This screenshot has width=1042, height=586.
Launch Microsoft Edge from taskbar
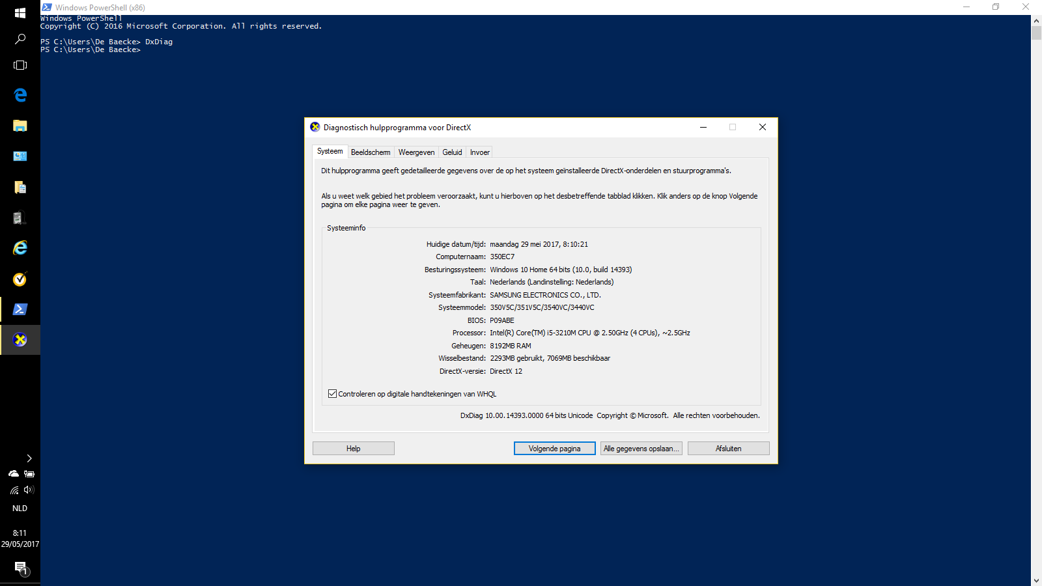pyautogui.click(x=20, y=95)
